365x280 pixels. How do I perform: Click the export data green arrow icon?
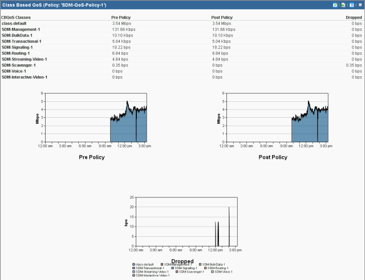point(343,5)
